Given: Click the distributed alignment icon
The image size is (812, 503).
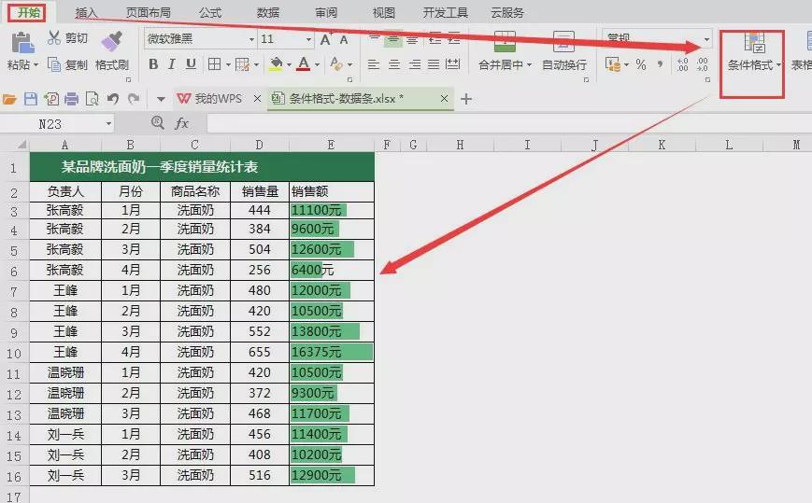Looking at the screenshot, I should pyautogui.click(x=452, y=64).
